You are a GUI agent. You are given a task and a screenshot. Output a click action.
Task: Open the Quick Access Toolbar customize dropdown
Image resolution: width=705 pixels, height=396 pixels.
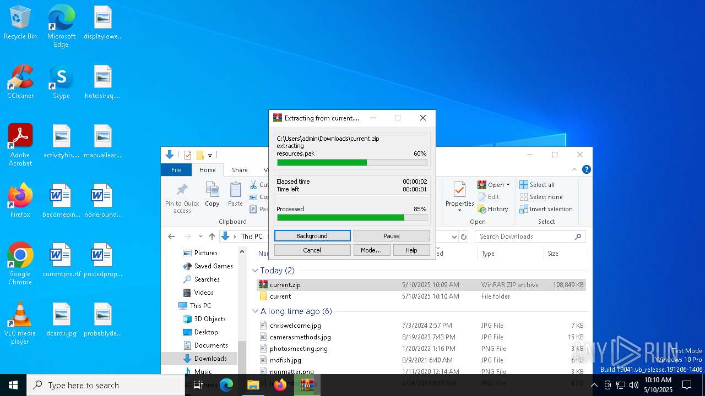pyautogui.click(x=210, y=155)
